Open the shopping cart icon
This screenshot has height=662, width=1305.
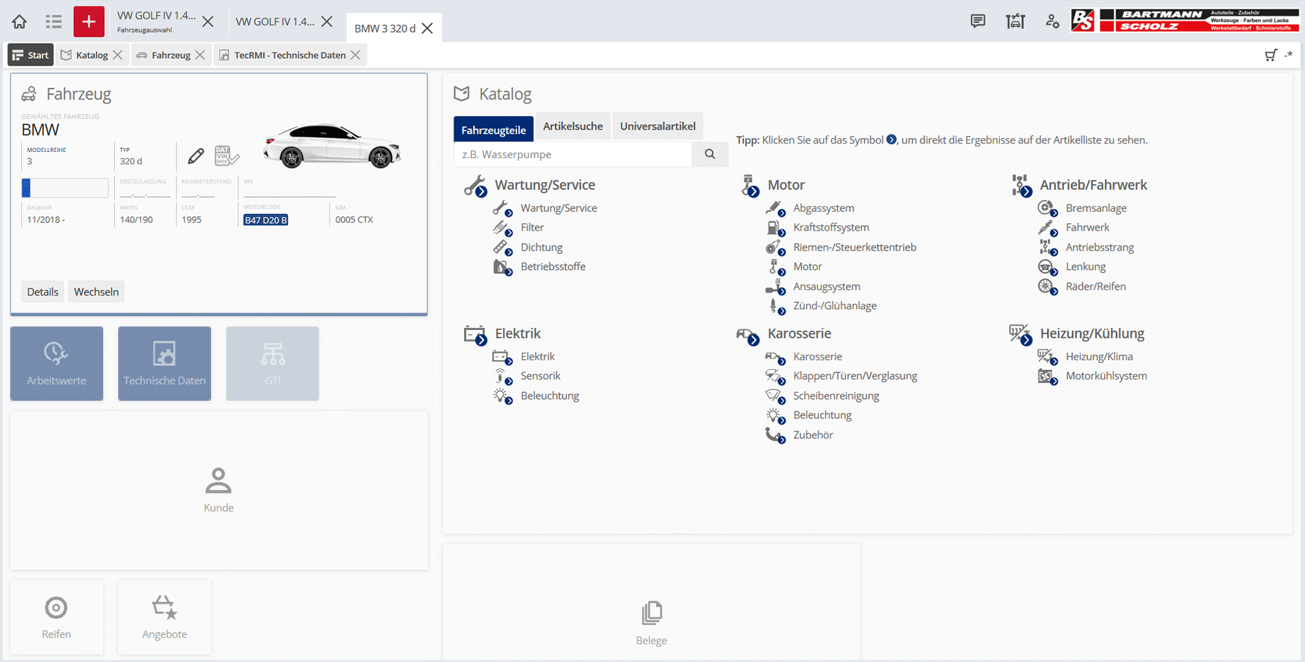(x=1271, y=55)
